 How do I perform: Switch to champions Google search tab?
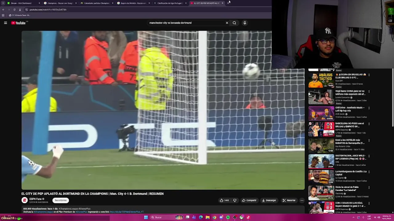60,3
